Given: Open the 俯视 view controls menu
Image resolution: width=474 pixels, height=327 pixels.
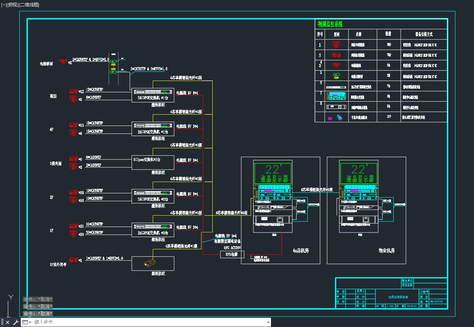Looking at the screenshot, I should (13, 5).
